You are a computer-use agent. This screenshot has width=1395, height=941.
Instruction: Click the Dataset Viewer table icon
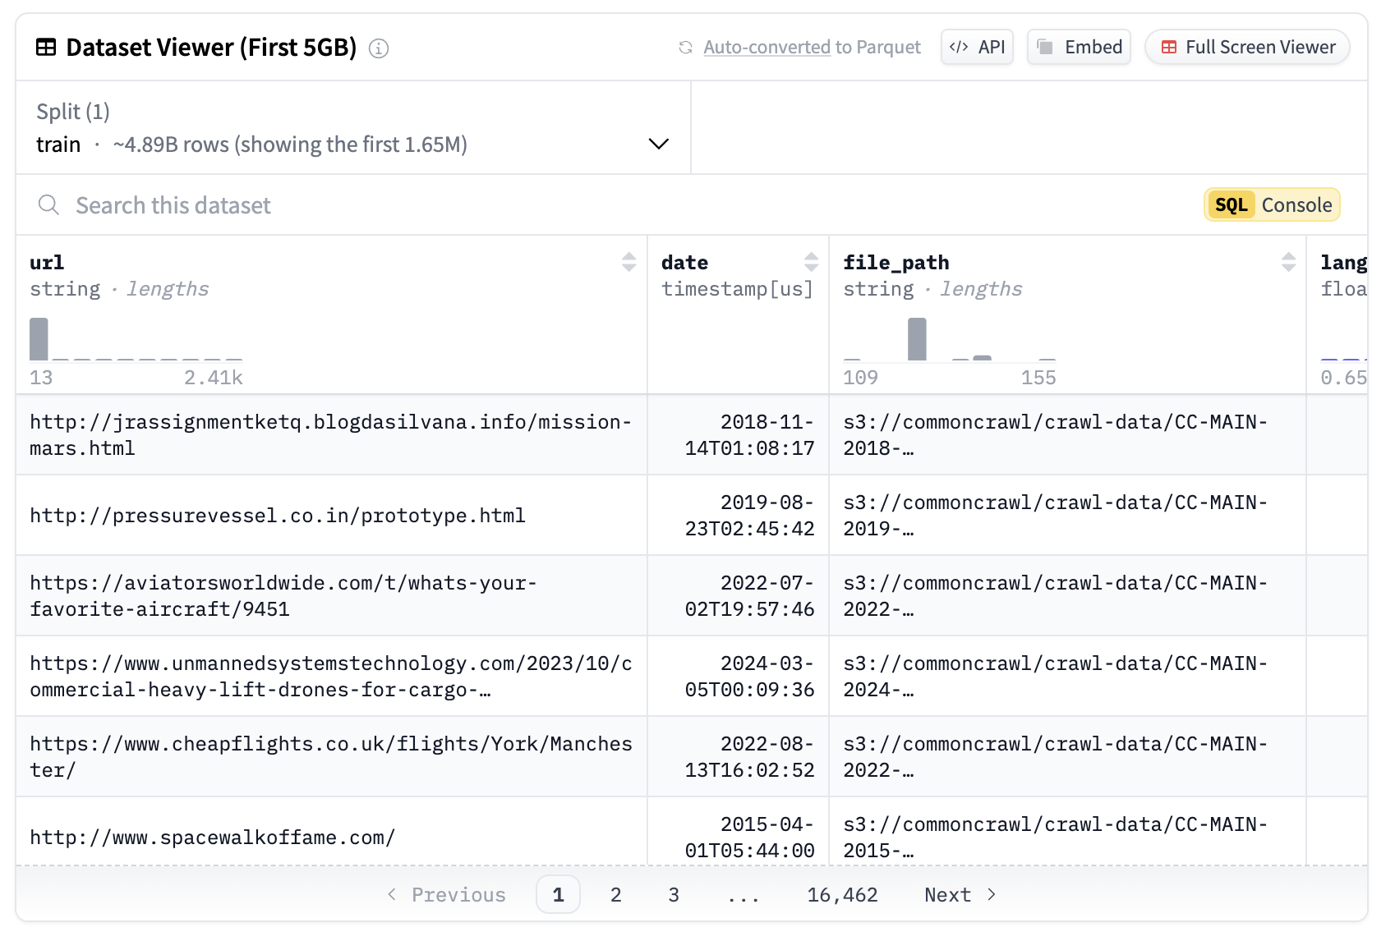tap(46, 48)
